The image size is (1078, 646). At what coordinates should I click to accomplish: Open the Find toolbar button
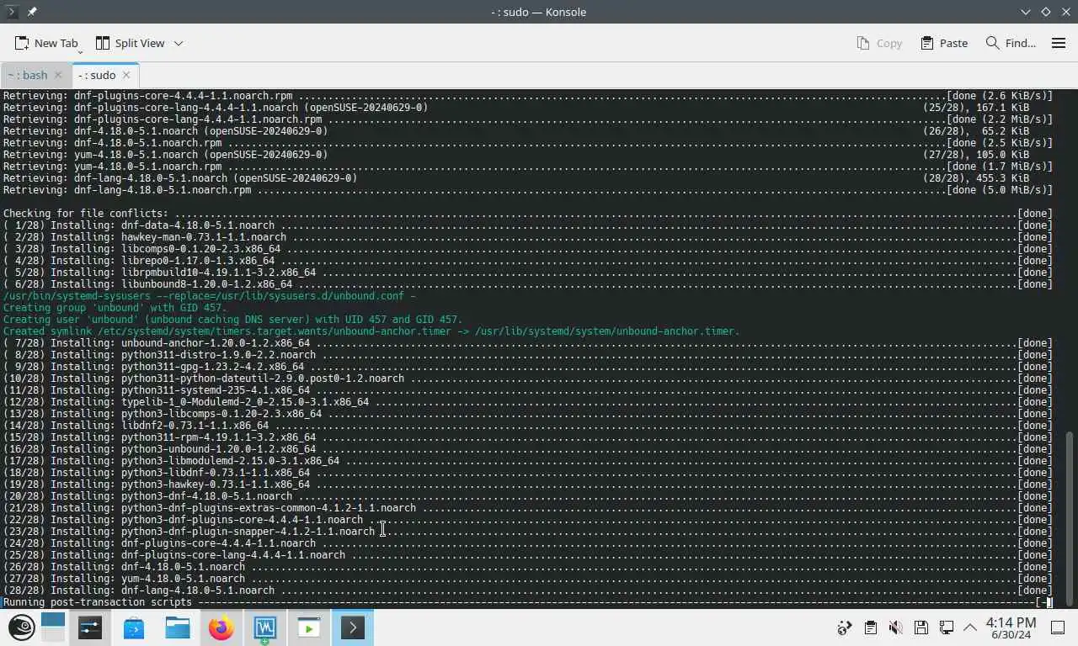click(x=1011, y=43)
